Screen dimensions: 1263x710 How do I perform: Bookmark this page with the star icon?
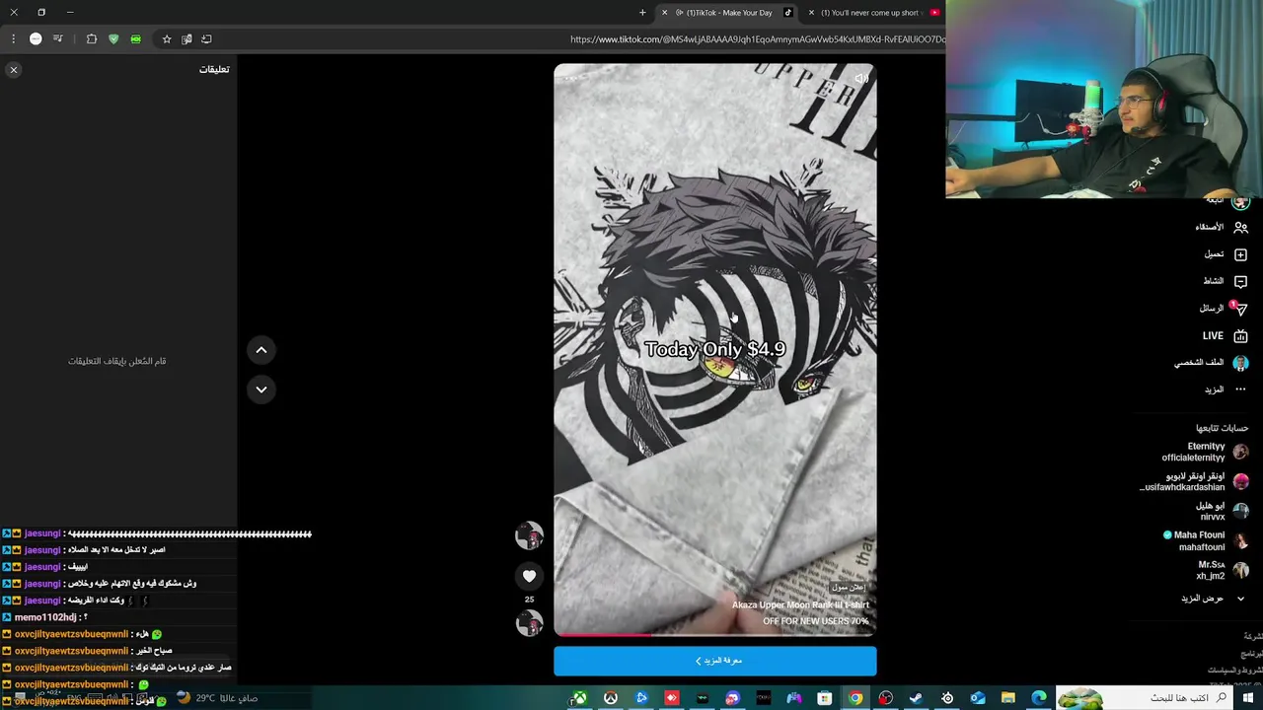pos(167,39)
